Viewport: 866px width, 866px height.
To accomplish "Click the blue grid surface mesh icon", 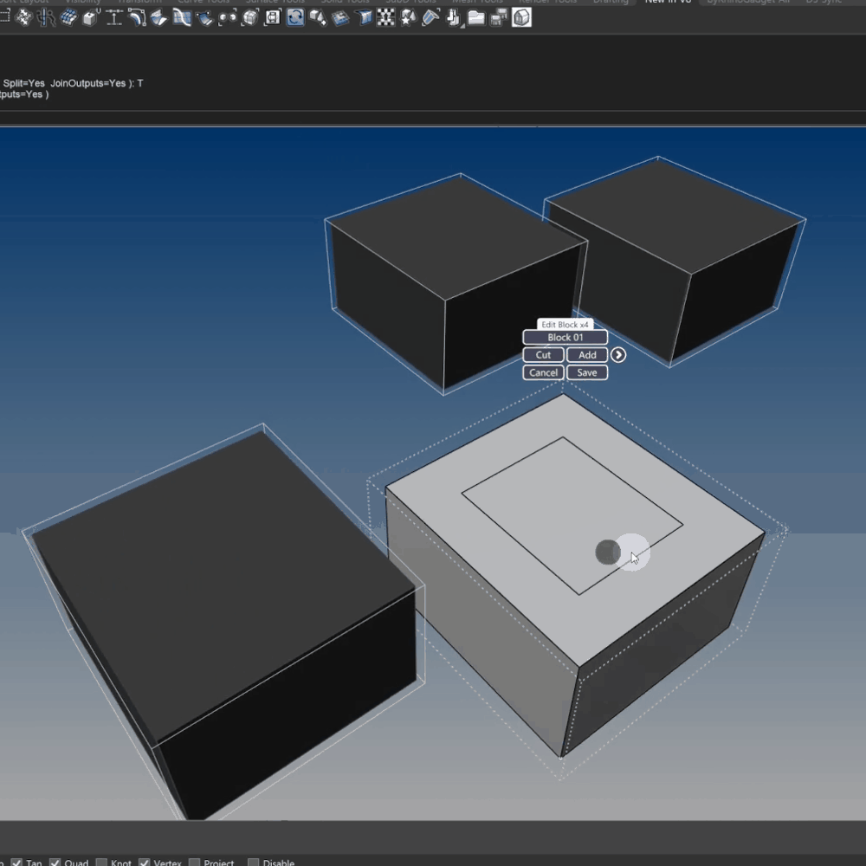I will 68,17.
